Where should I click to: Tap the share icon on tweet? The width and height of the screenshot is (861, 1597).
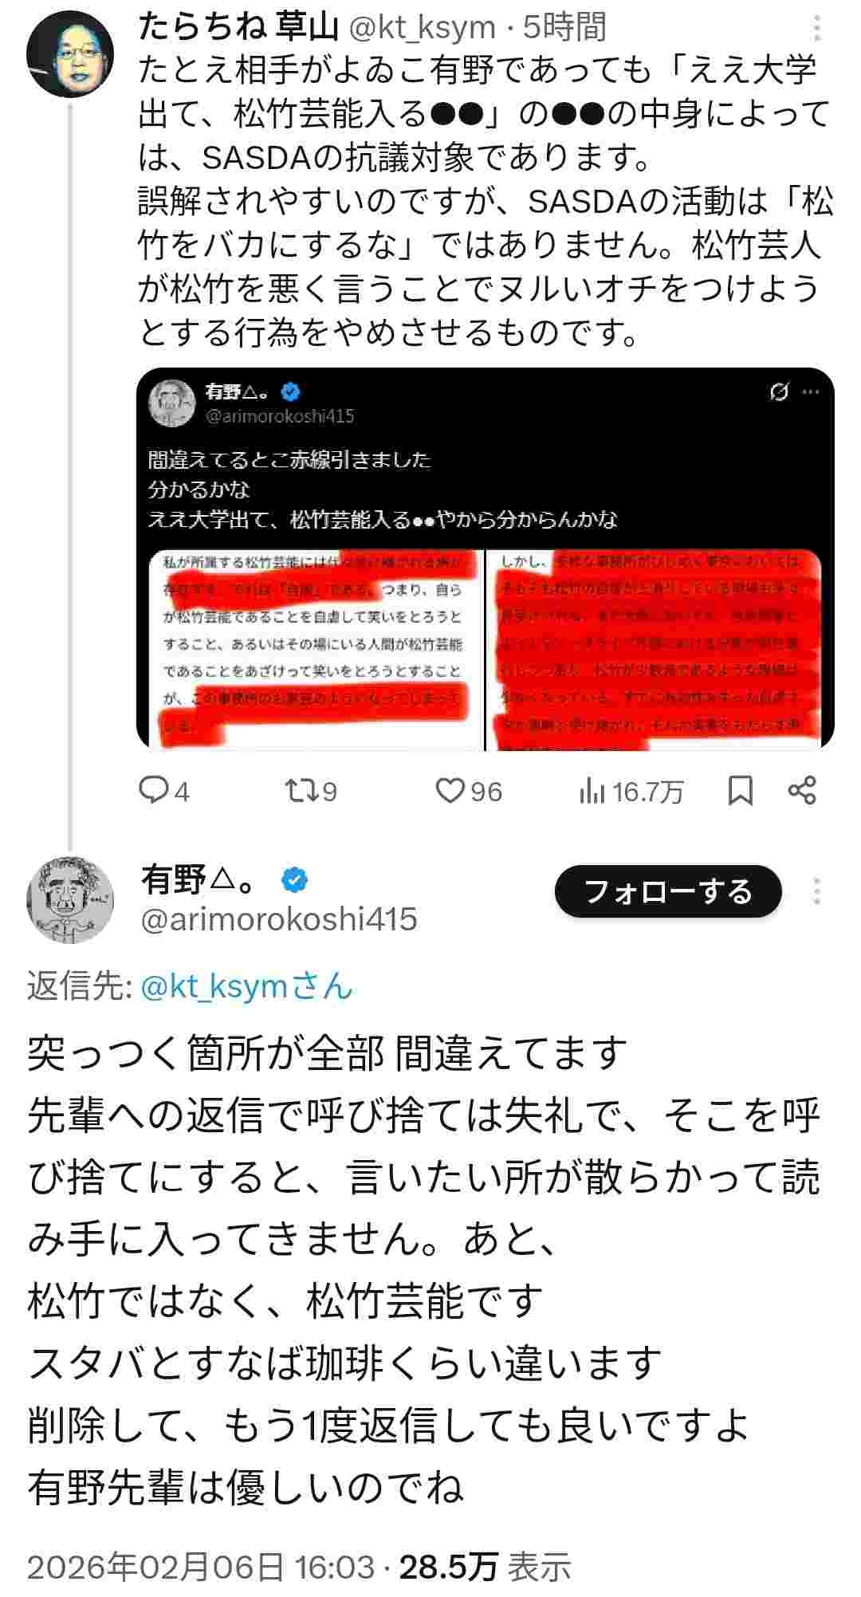[802, 790]
